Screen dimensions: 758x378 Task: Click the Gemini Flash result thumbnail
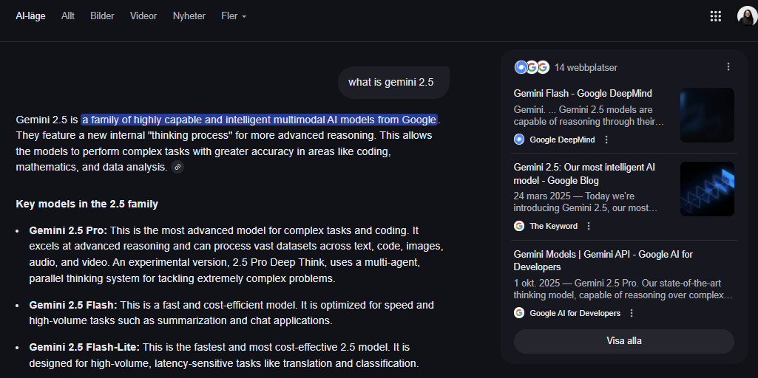(707, 115)
